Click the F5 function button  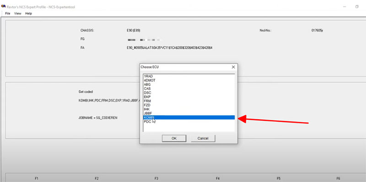click(x=279, y=178)
